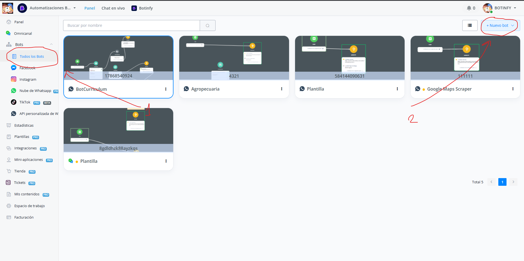Open Omnicanal in the sidebar
Screen dimensions: 524x261
click(x=23, y=33)
